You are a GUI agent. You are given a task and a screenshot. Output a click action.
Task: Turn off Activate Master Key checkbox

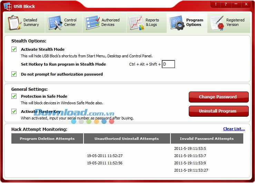14,111
